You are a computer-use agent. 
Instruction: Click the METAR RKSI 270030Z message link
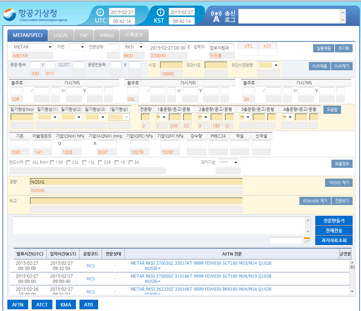(201, 266)
